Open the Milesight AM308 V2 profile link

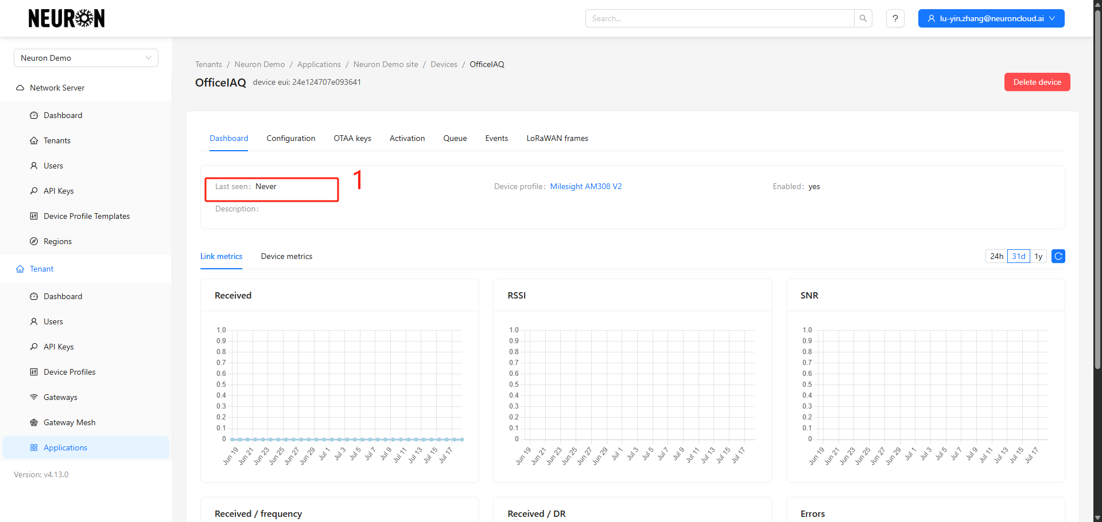click(x=586, y=186)
